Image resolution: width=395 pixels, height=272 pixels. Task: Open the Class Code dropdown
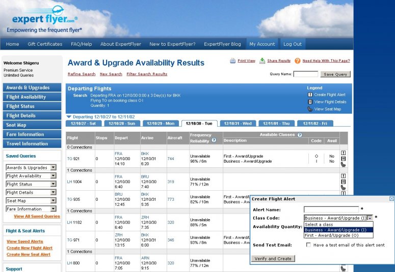370,218
